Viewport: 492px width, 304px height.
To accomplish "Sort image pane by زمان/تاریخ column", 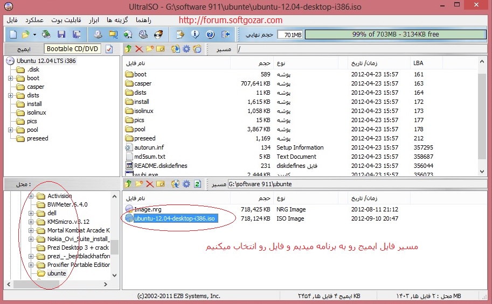I will 379,63.
